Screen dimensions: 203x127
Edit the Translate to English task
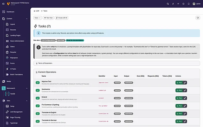click(185, 114)
